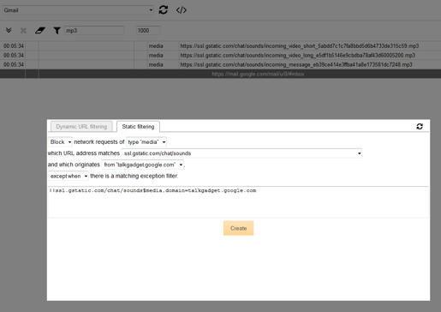Image resolution: width=441 pixels, height=312 pixels.
Task: Open the "except when" dropdown
Action: coord(69,177)
